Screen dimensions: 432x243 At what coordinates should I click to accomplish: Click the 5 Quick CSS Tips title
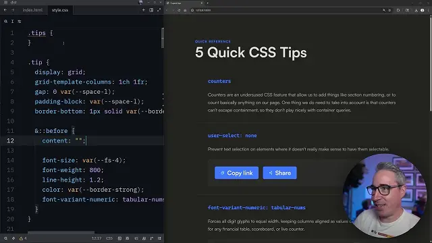pos(250,53)
